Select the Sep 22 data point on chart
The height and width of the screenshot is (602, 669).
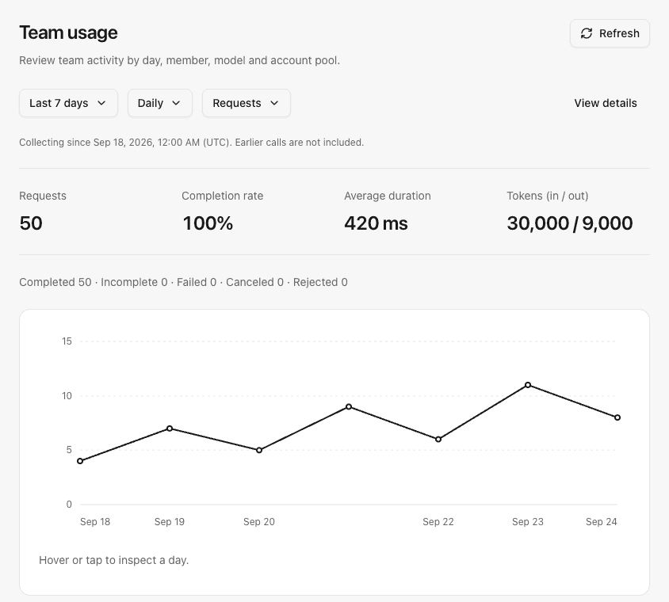tap(438, 439)
